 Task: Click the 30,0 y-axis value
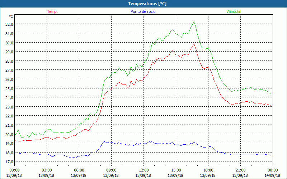(9, 43)
